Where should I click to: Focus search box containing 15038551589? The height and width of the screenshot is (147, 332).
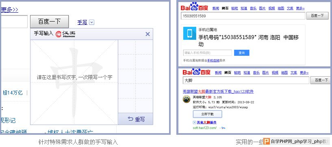pyautogui.click(x=243, y=16)
